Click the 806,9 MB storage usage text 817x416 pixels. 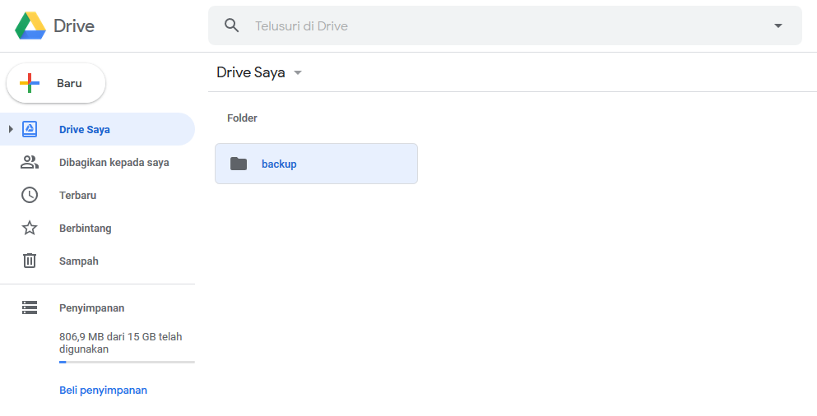(121, 343)
